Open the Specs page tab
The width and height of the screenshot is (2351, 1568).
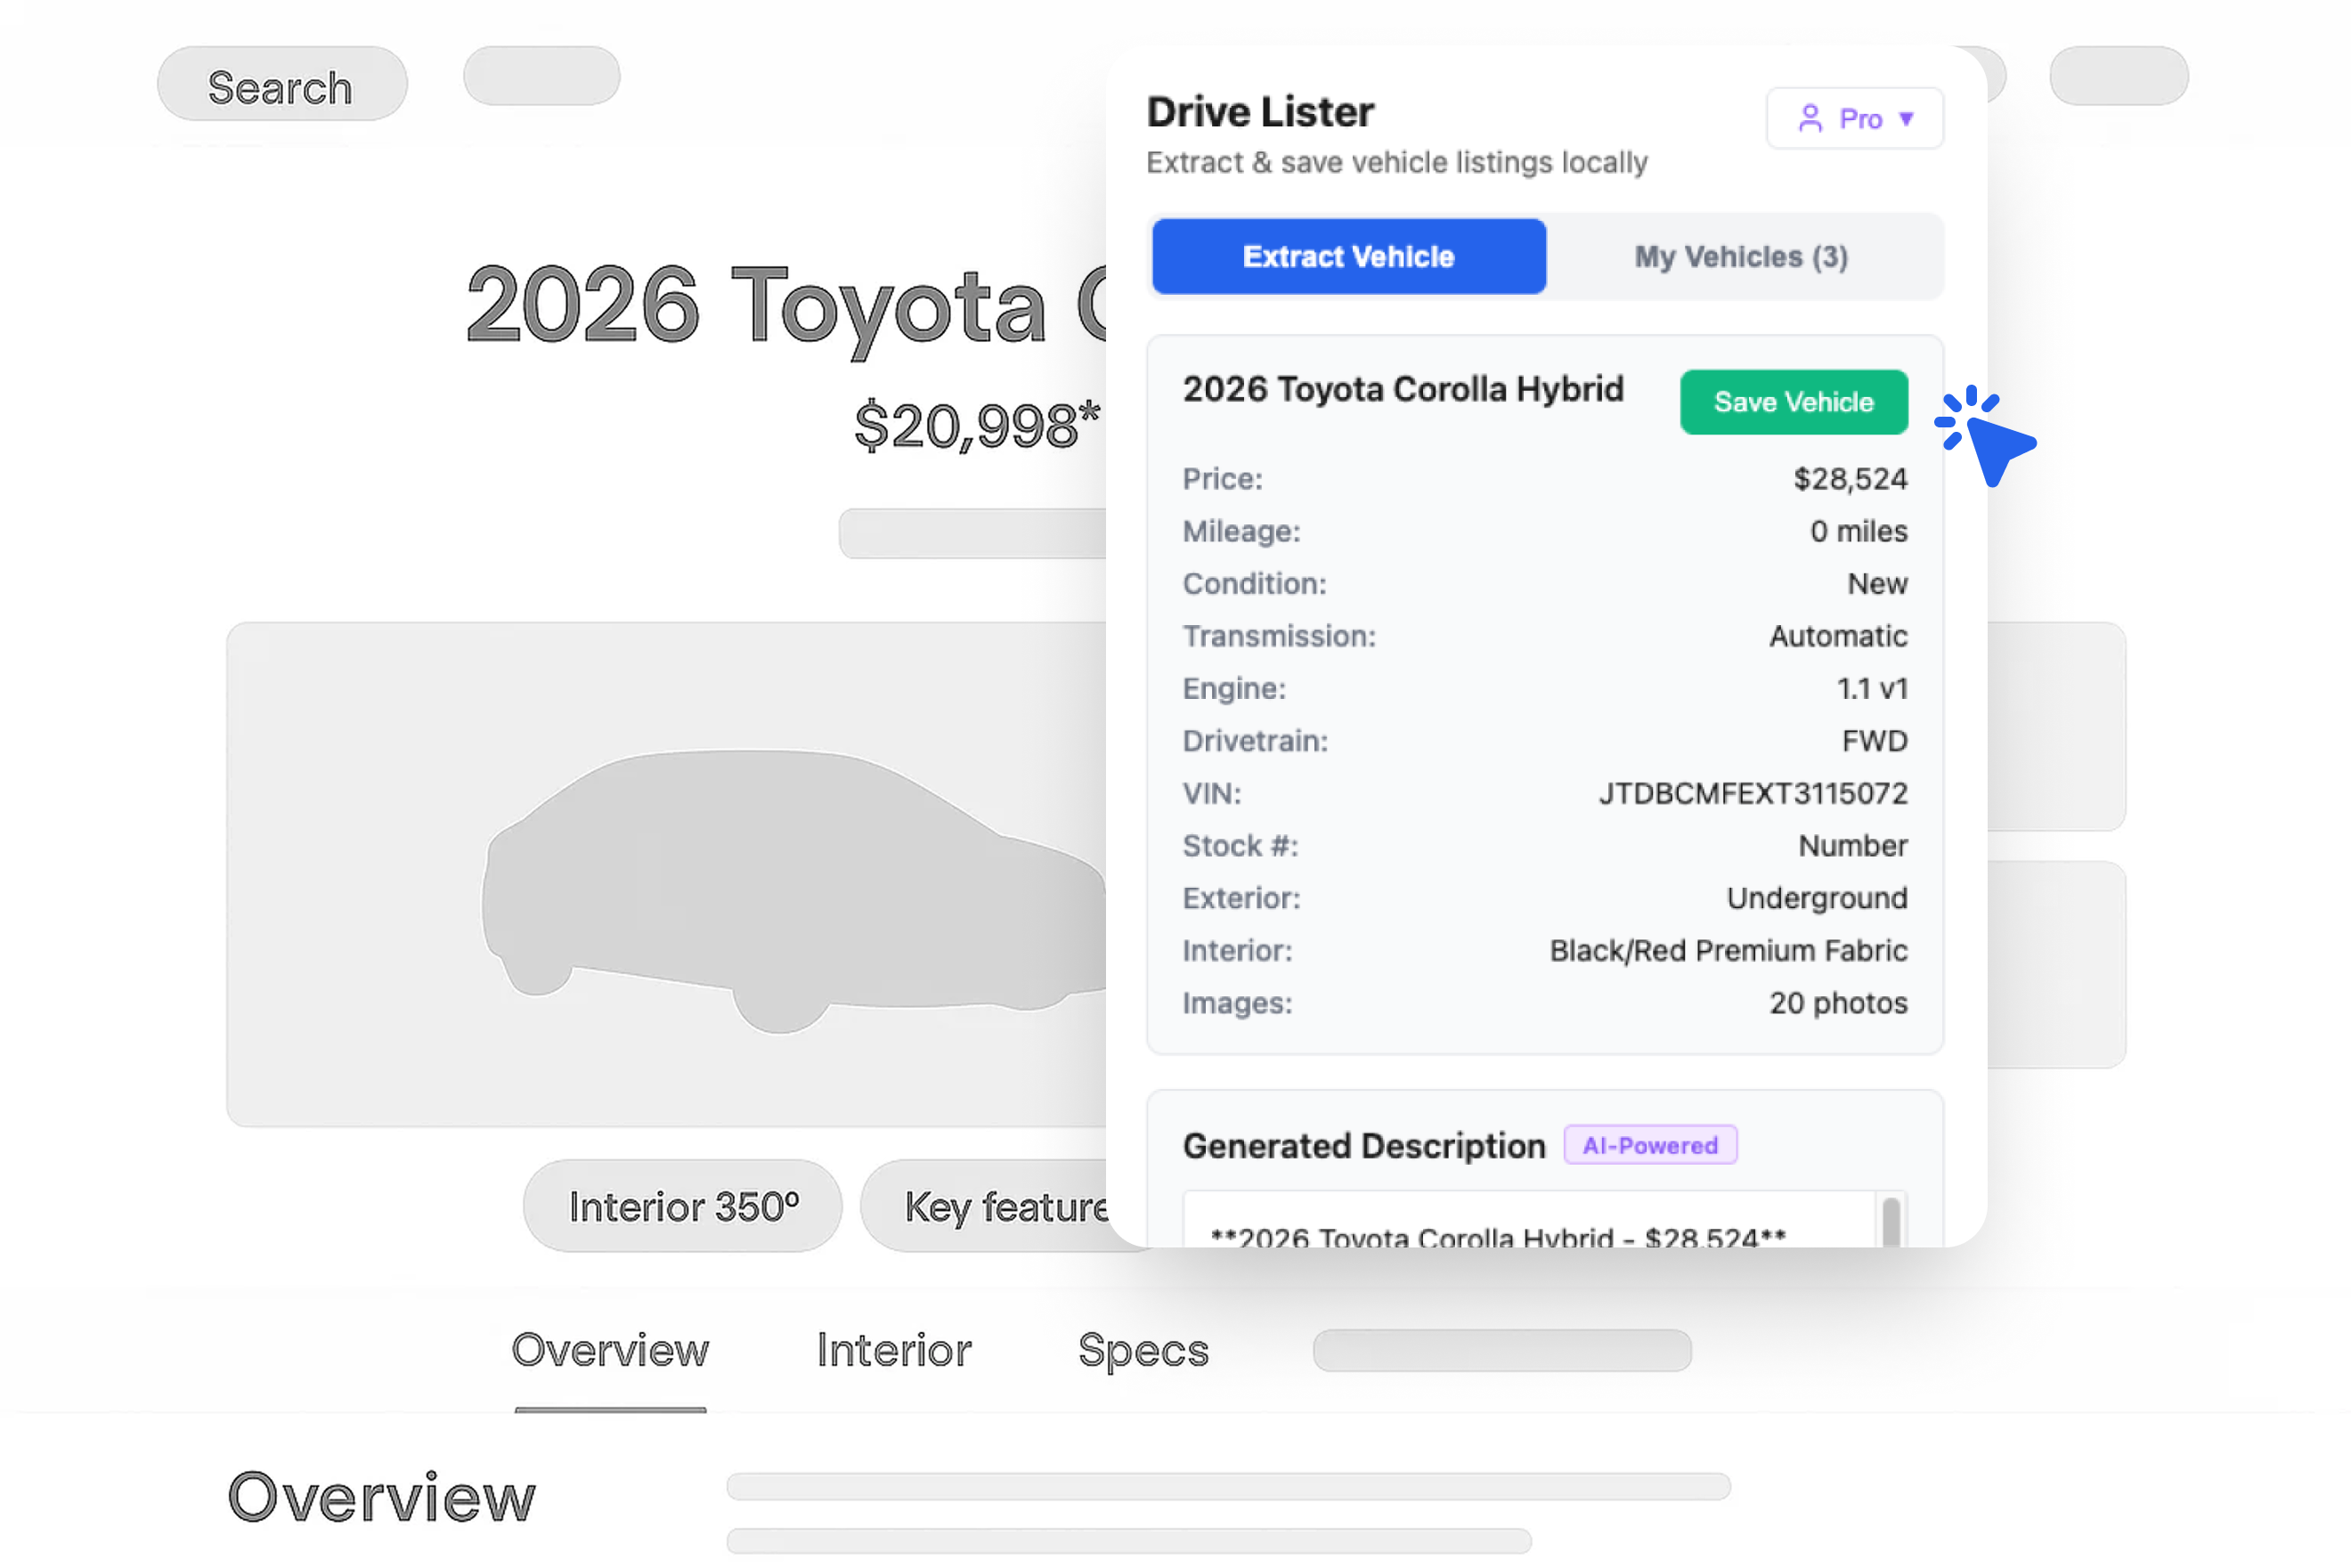1142,1350
